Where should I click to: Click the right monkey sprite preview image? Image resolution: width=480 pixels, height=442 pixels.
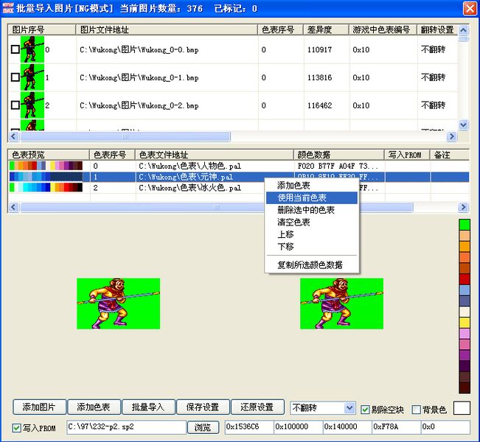[x=341, y=304]
